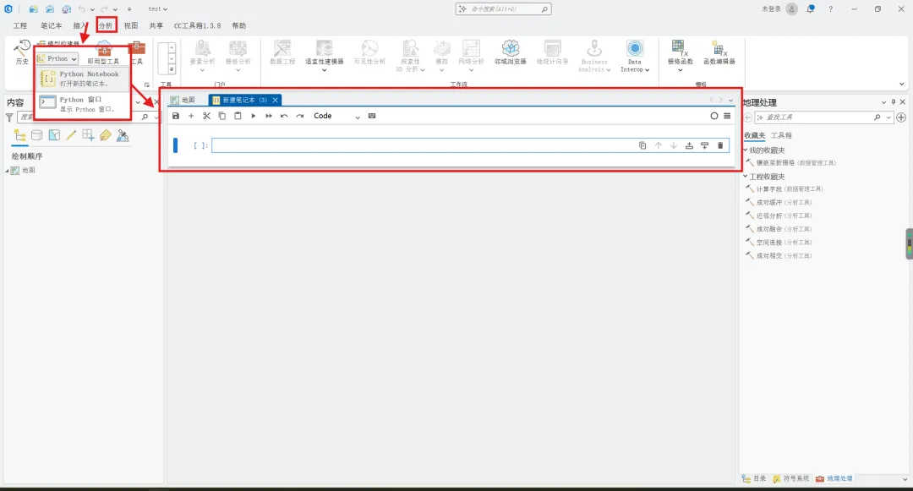
Task: Move the cell up
Action: click(x=658, y=145)
